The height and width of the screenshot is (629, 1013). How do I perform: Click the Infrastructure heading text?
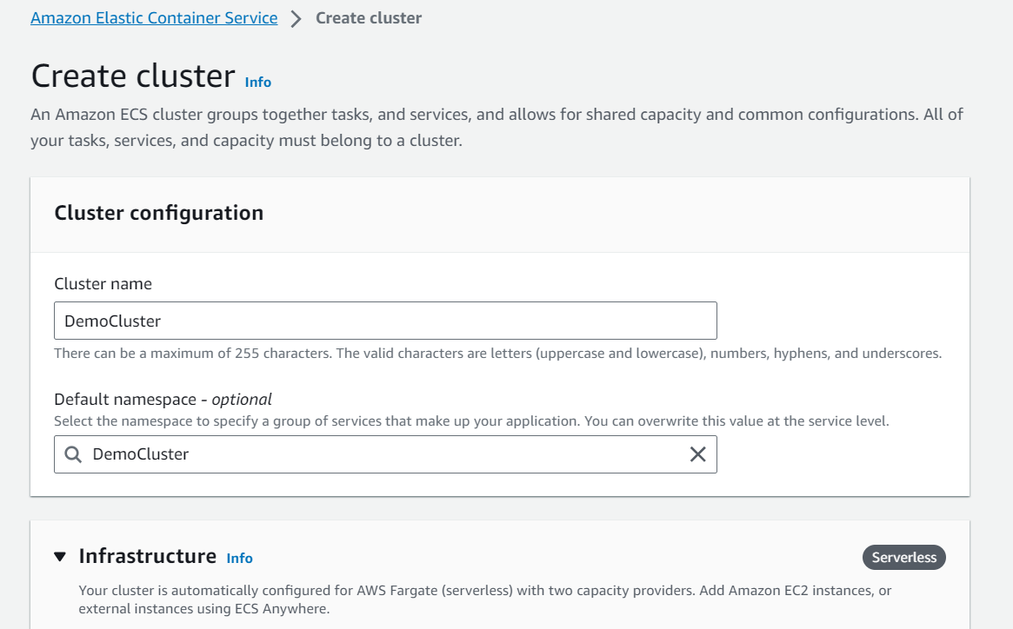coord(147,556)
